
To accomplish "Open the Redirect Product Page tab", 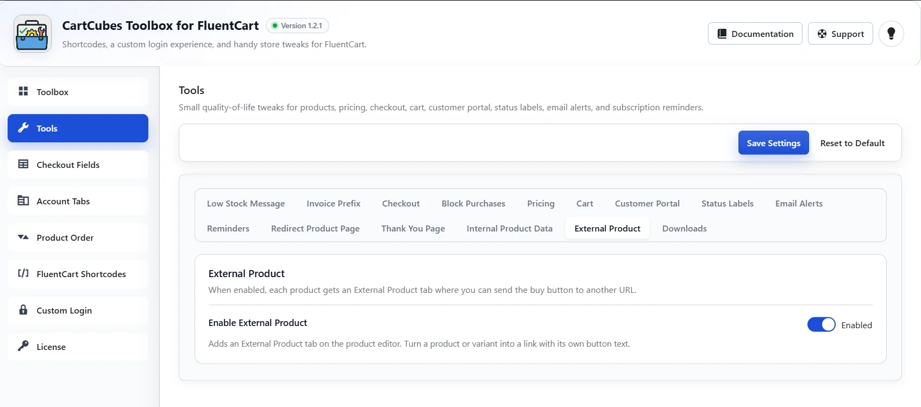I will [x=315, y=228].
